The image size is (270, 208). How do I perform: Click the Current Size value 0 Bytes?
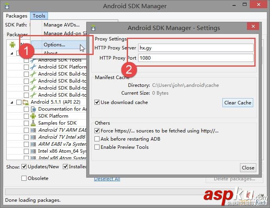[160, 93]
